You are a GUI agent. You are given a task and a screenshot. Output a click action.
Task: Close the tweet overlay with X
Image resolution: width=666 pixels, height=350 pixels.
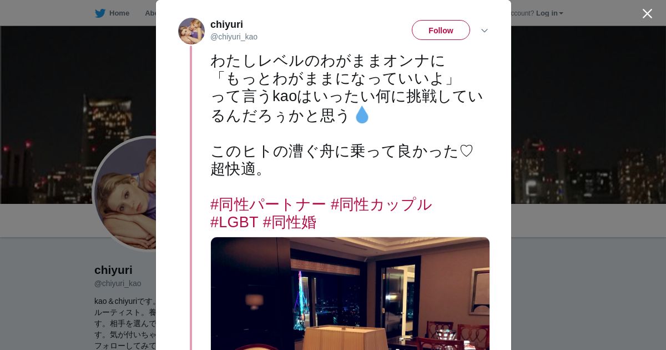tap(647, 13)
